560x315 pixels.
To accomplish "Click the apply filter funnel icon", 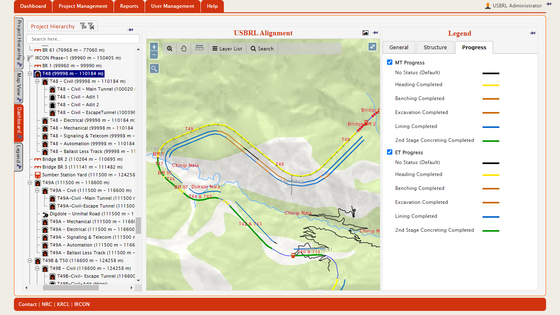I will pos(83,26).
